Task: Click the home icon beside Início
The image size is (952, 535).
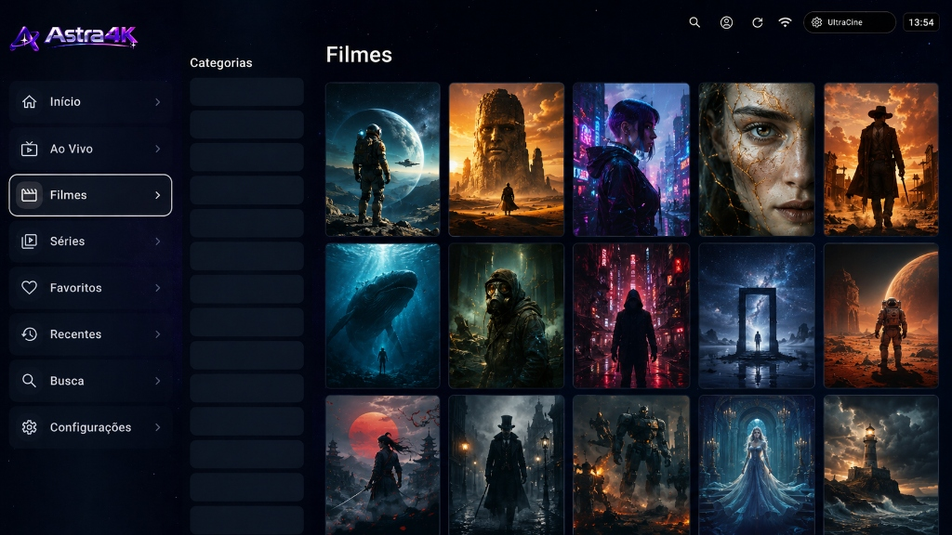Action: pyautogui.click(x=29, y=102)
